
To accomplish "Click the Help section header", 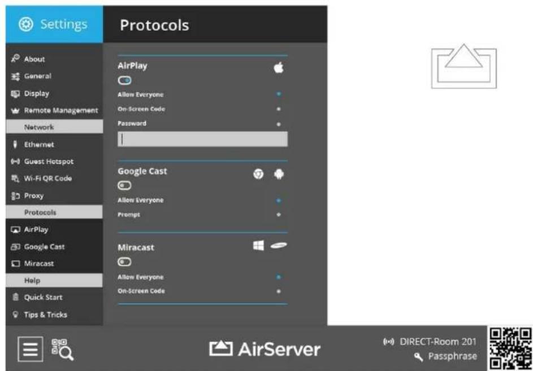I will [54, 281].
